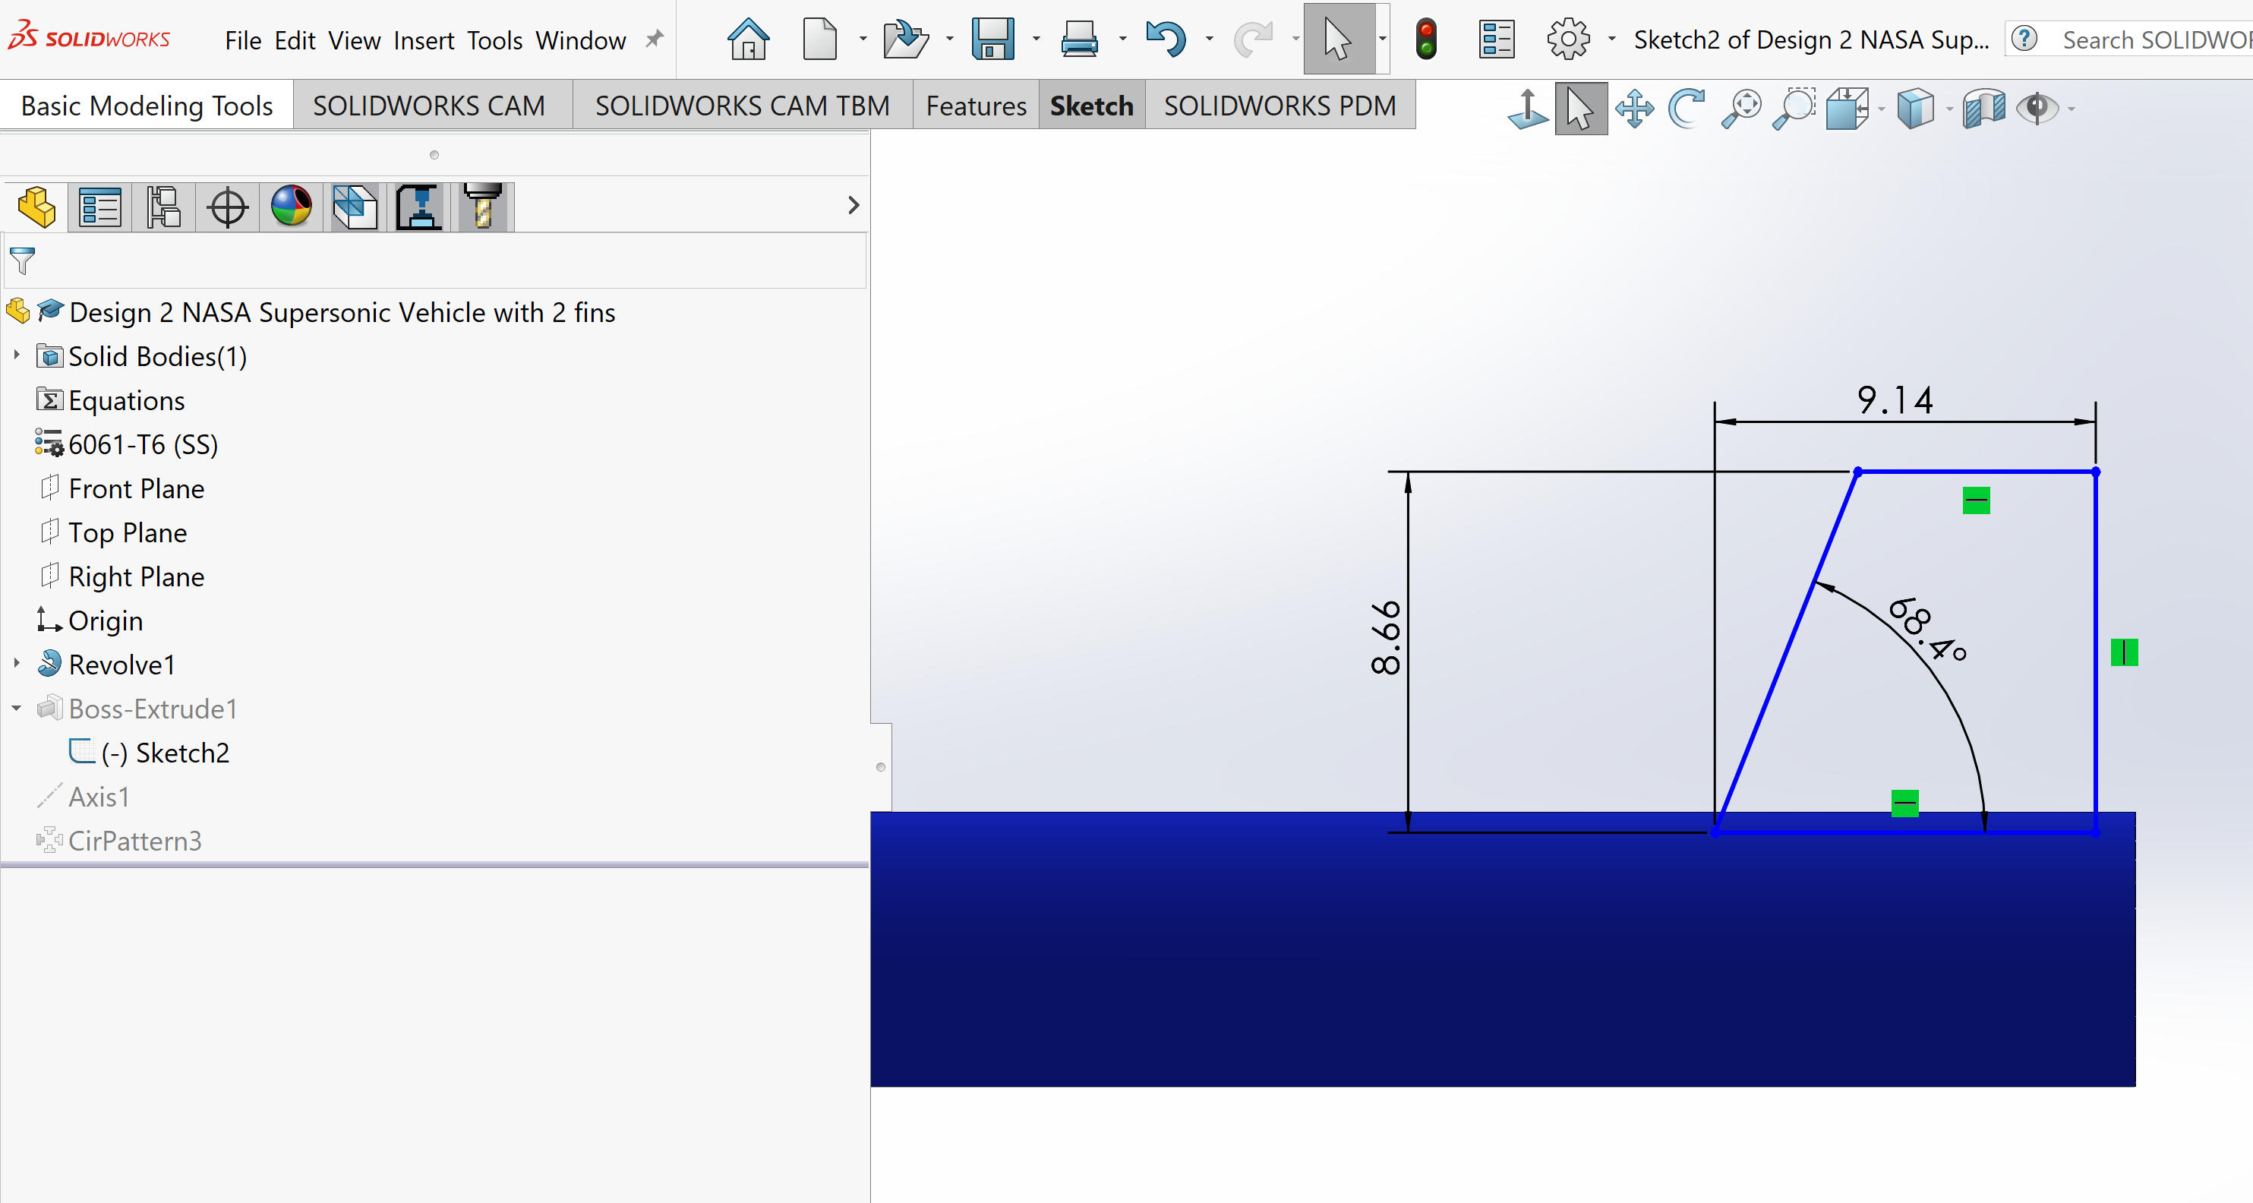Open the Display Style cube icon
The image size is (2253, 1203).
pos(1914,109)
